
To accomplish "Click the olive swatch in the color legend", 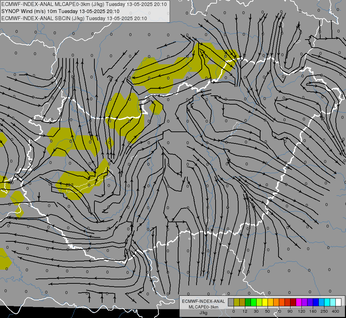I will click(x=237, y=302).
